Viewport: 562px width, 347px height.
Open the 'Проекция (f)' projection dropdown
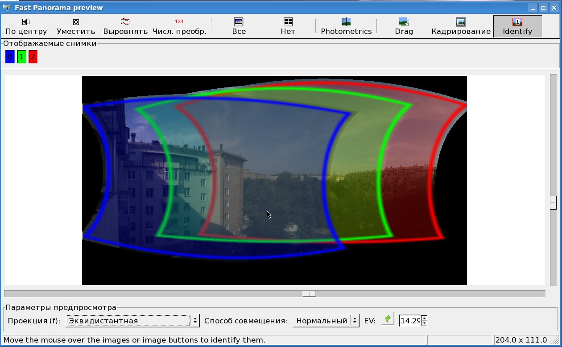[132, 321]
